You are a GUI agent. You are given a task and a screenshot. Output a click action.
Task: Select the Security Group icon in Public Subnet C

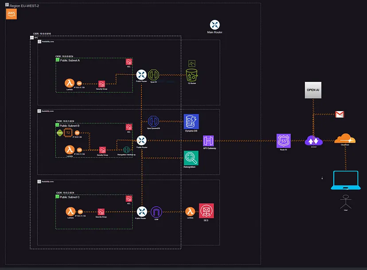101,212
